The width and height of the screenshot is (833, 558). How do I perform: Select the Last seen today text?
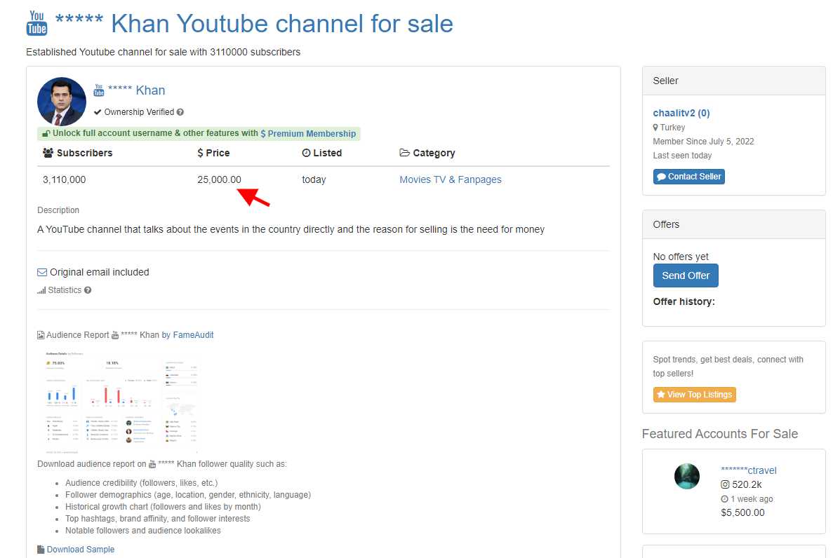(682, 156)
